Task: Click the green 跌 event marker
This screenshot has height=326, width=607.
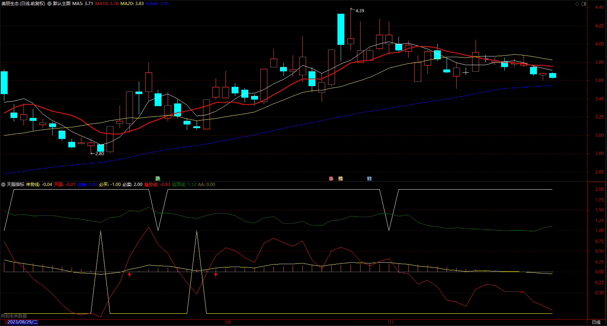Action: point(158,179)
